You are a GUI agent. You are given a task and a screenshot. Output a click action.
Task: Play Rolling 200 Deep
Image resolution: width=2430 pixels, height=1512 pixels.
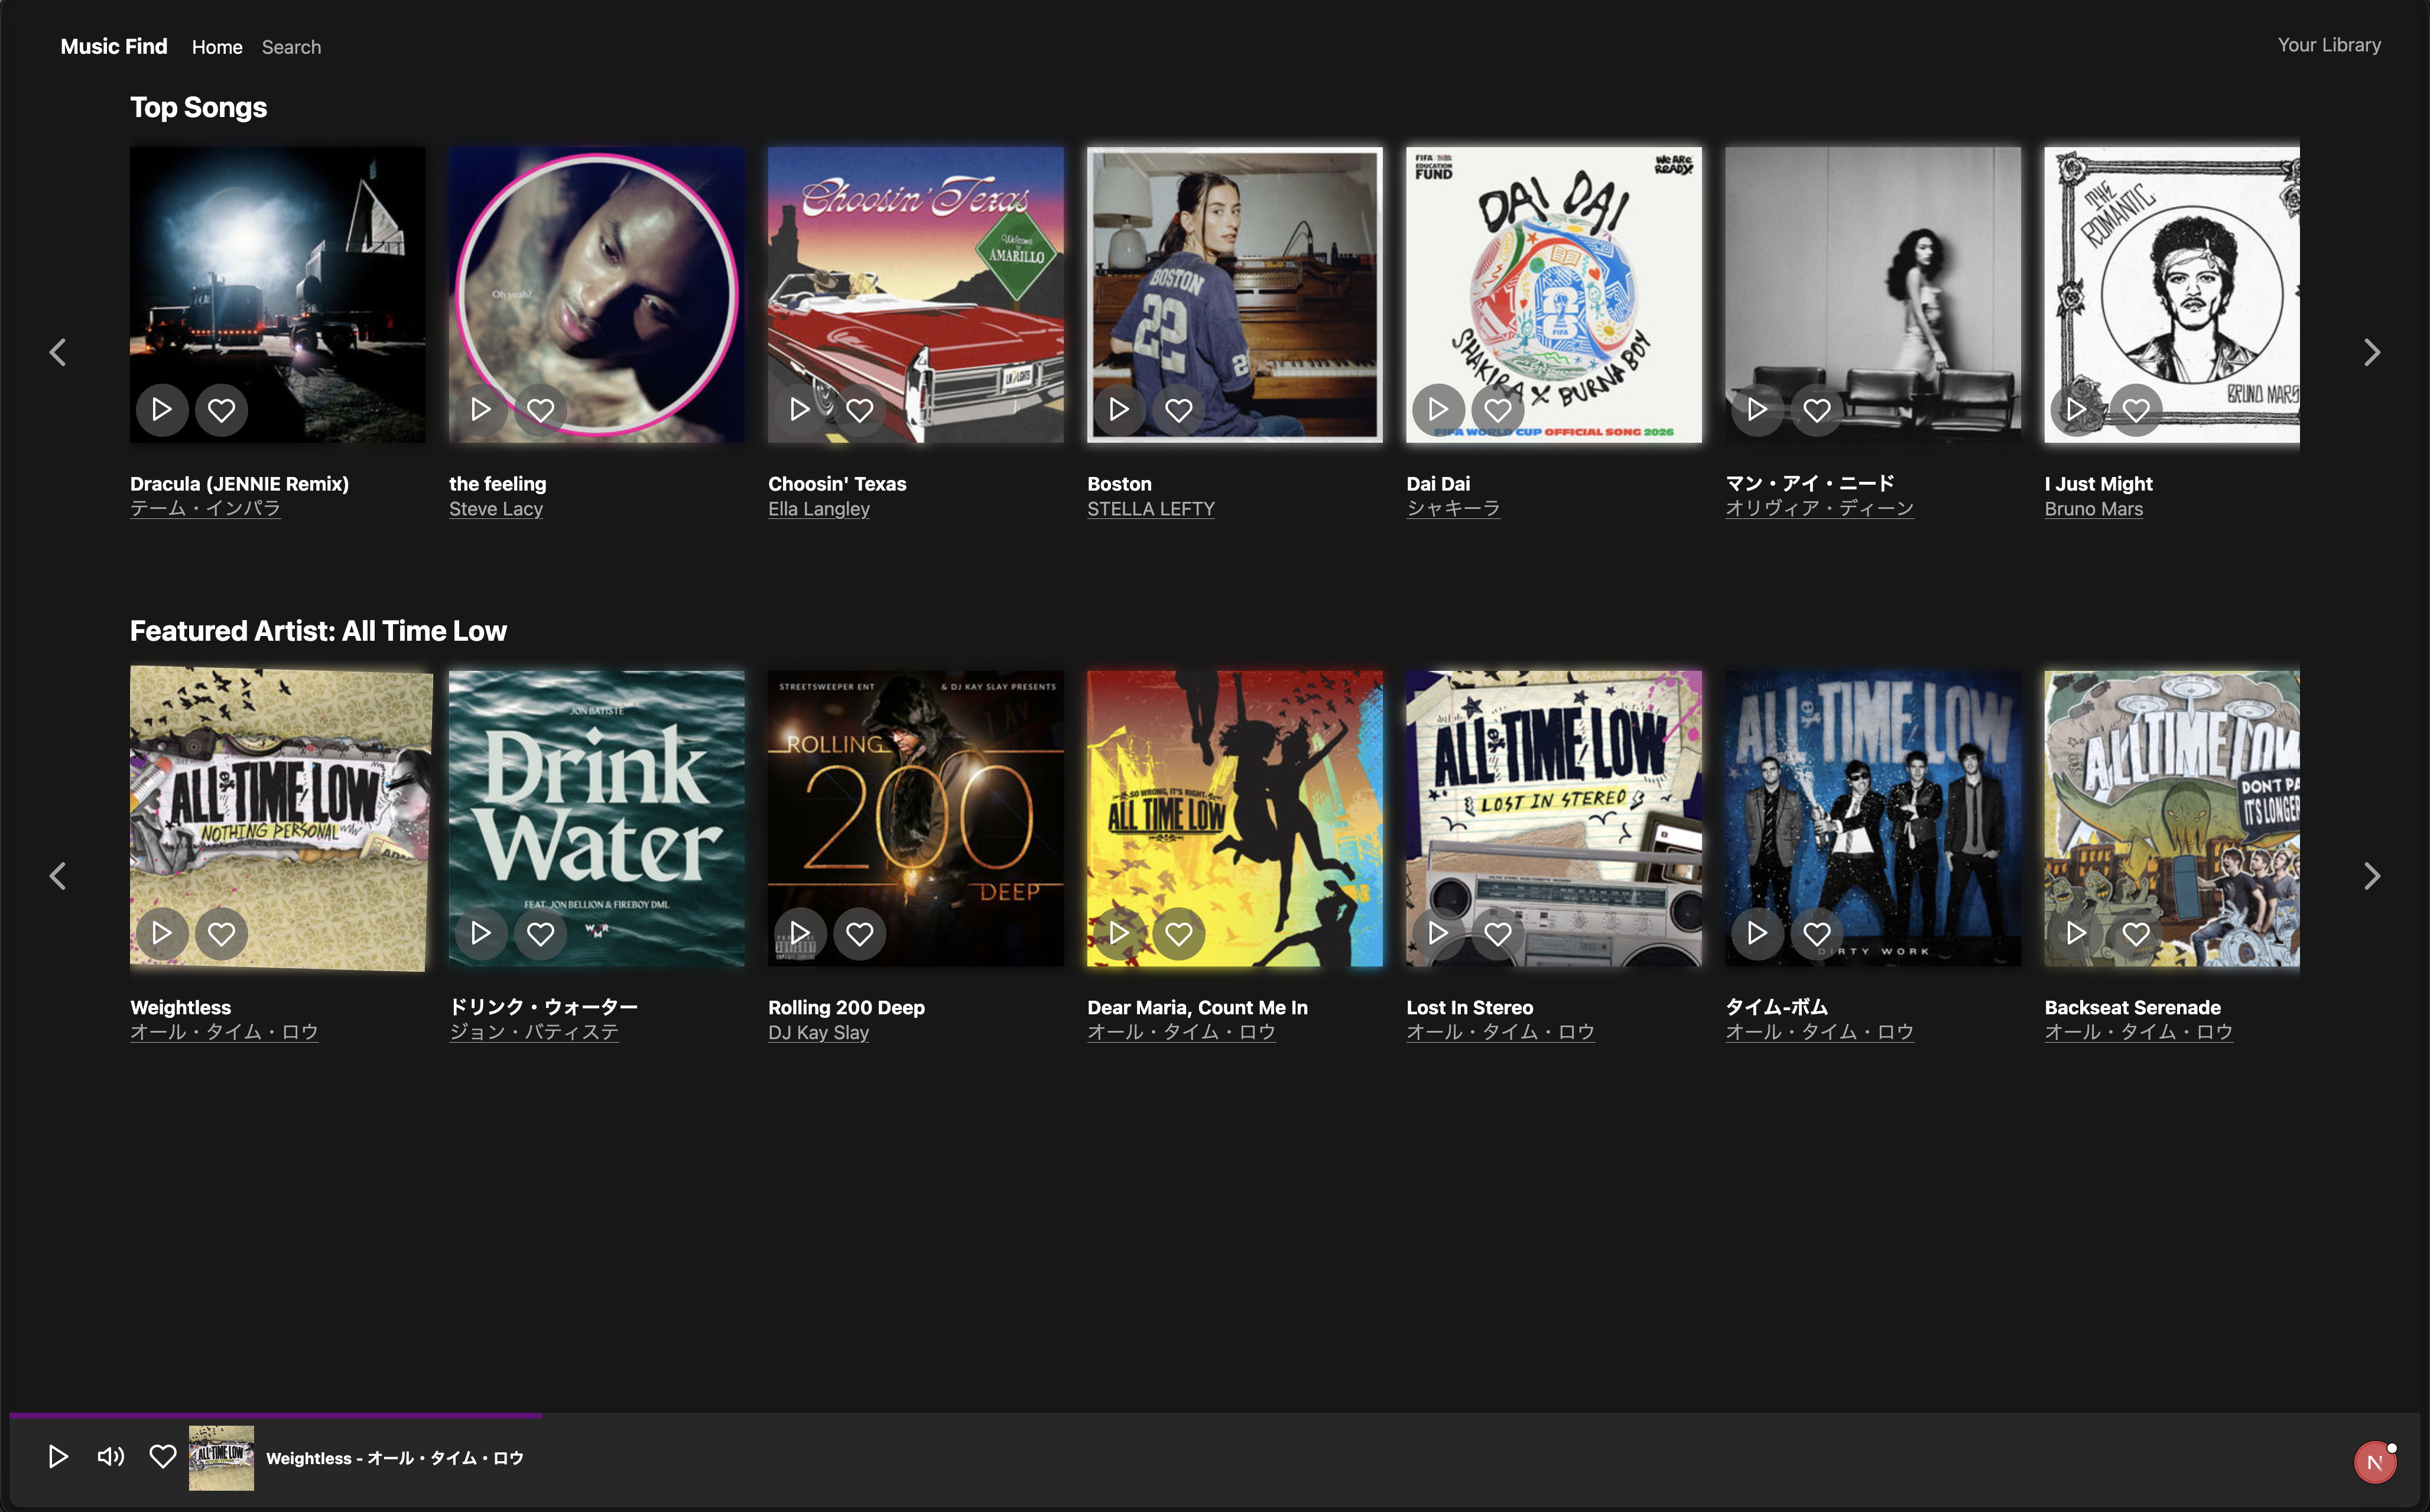800,934
